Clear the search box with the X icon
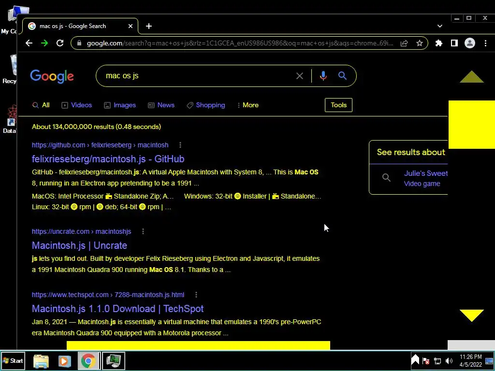 (x=300, y=76)
